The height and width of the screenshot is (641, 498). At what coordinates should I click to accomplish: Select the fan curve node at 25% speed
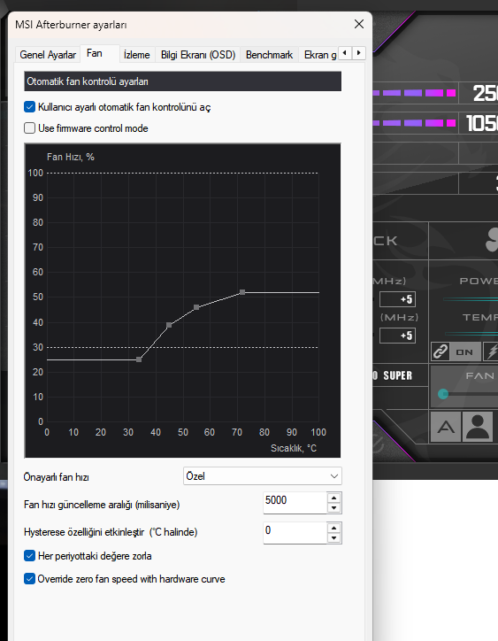coord(139,359)
